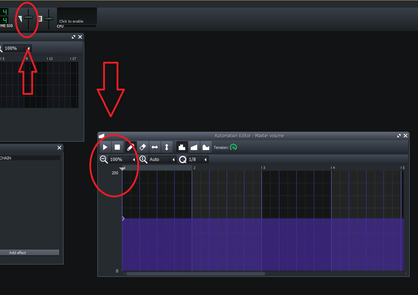Enable the Hold step shape mode
418x295 pixels.
[182, 147]
